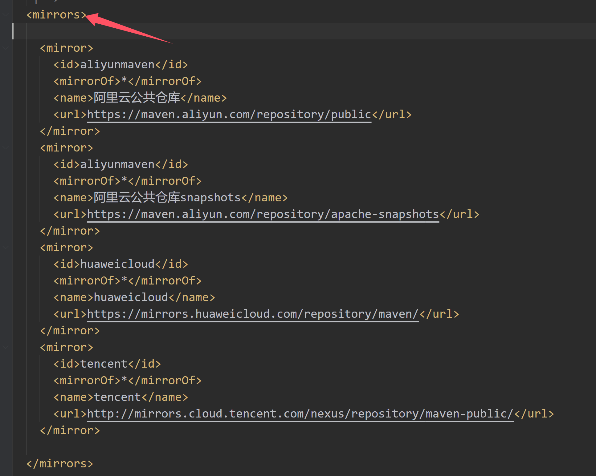Open the aliyun apache-snapshots repository URL
Image resolution: width=596 pixels, height=476 pixels.
click(x=263, y=214)
